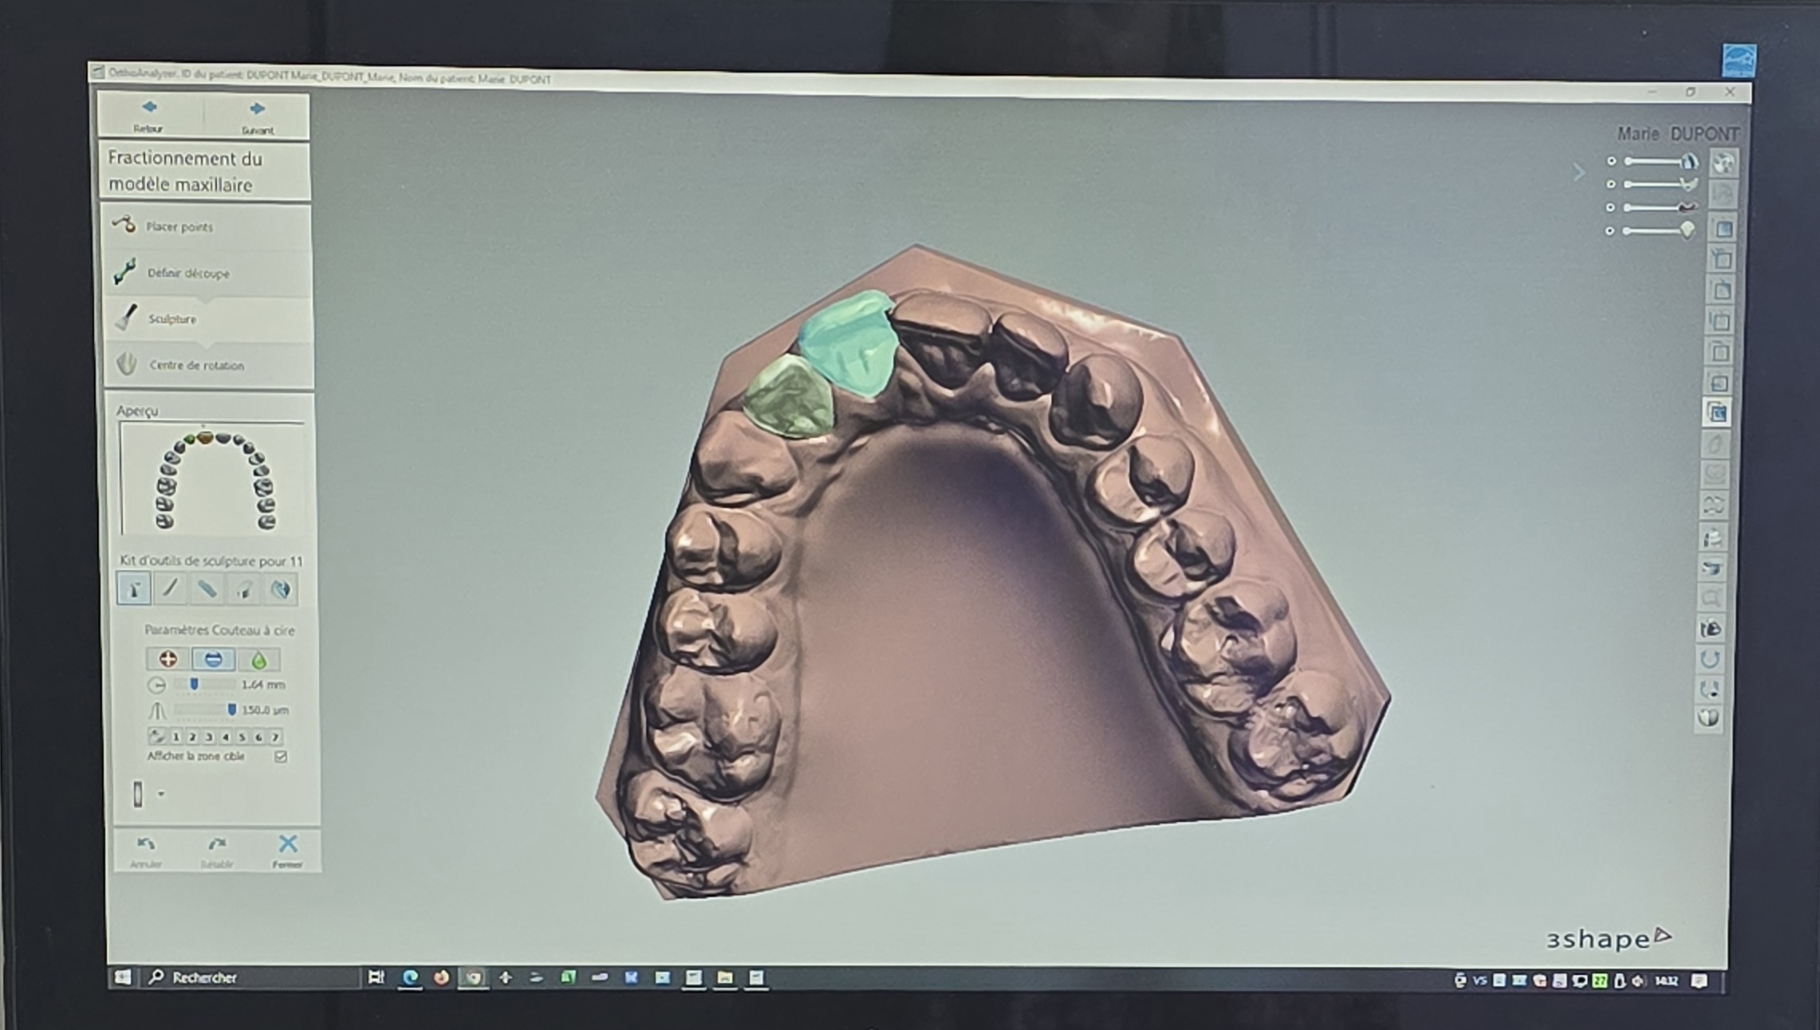The width and height of the screenshot is (1820, 1030).
Task: Click the Annuler undo button
Action: pos(146,851)
